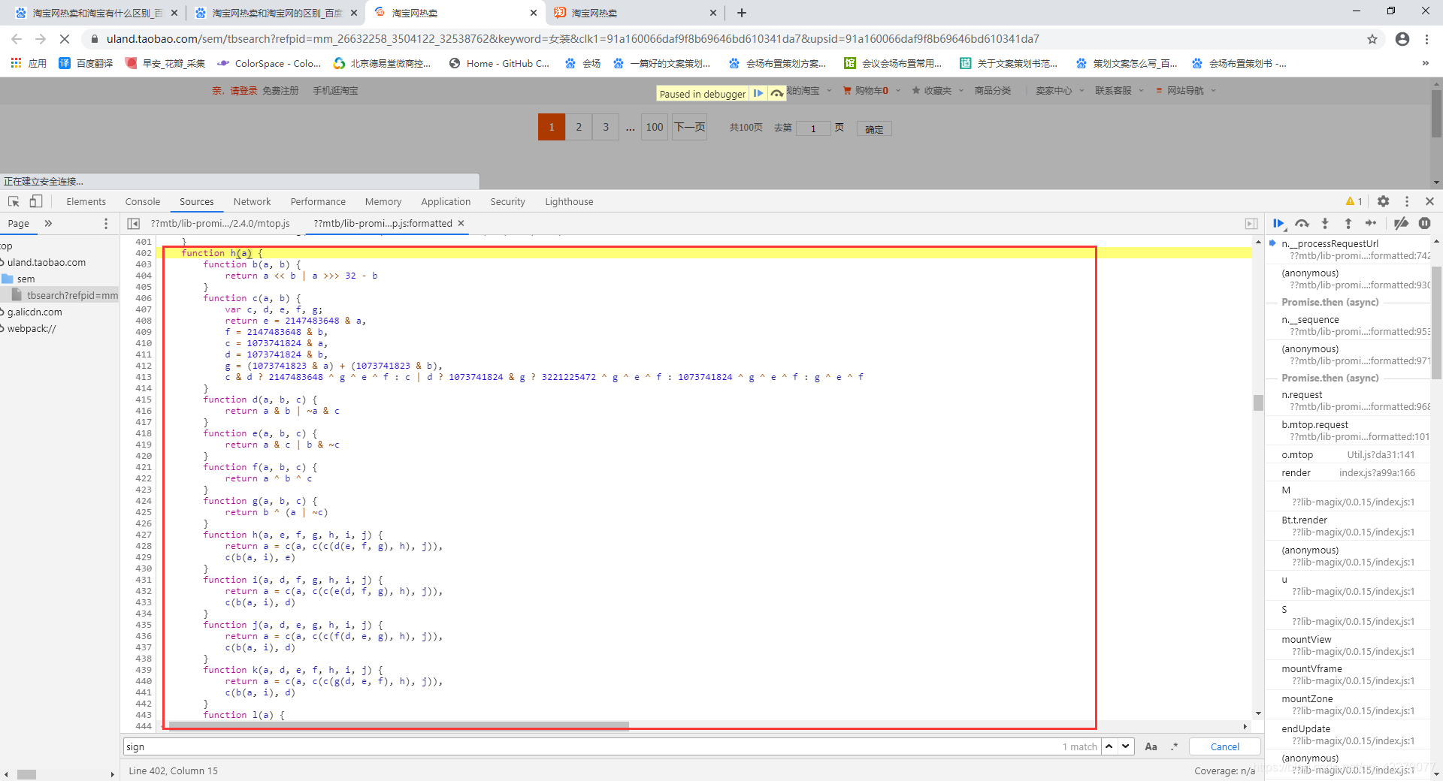This screenshot has height=781, width=1443.
Task: Step out of current function
Action: [x=1348, y=223]
